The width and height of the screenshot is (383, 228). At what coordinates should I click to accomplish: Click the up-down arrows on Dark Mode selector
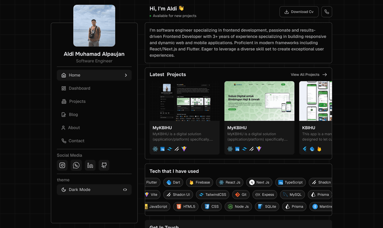click(x=125, y=190)
